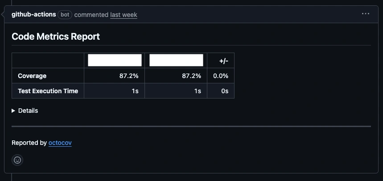
Task: Open the octocov link
Action: [x=60, y=143]
